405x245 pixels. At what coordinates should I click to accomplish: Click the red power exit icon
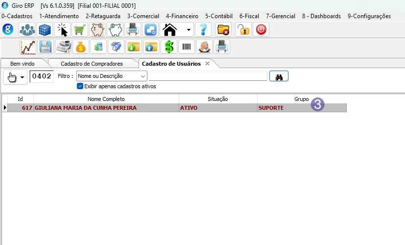click(261, 30)
